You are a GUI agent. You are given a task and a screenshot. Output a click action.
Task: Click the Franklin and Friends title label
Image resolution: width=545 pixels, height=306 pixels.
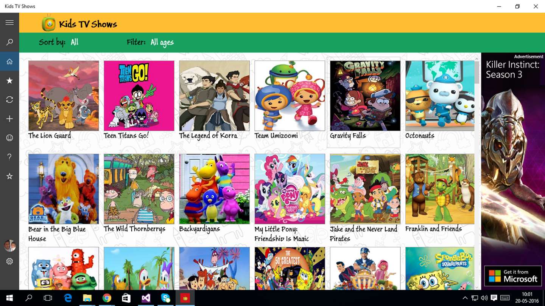pos(433,229)
